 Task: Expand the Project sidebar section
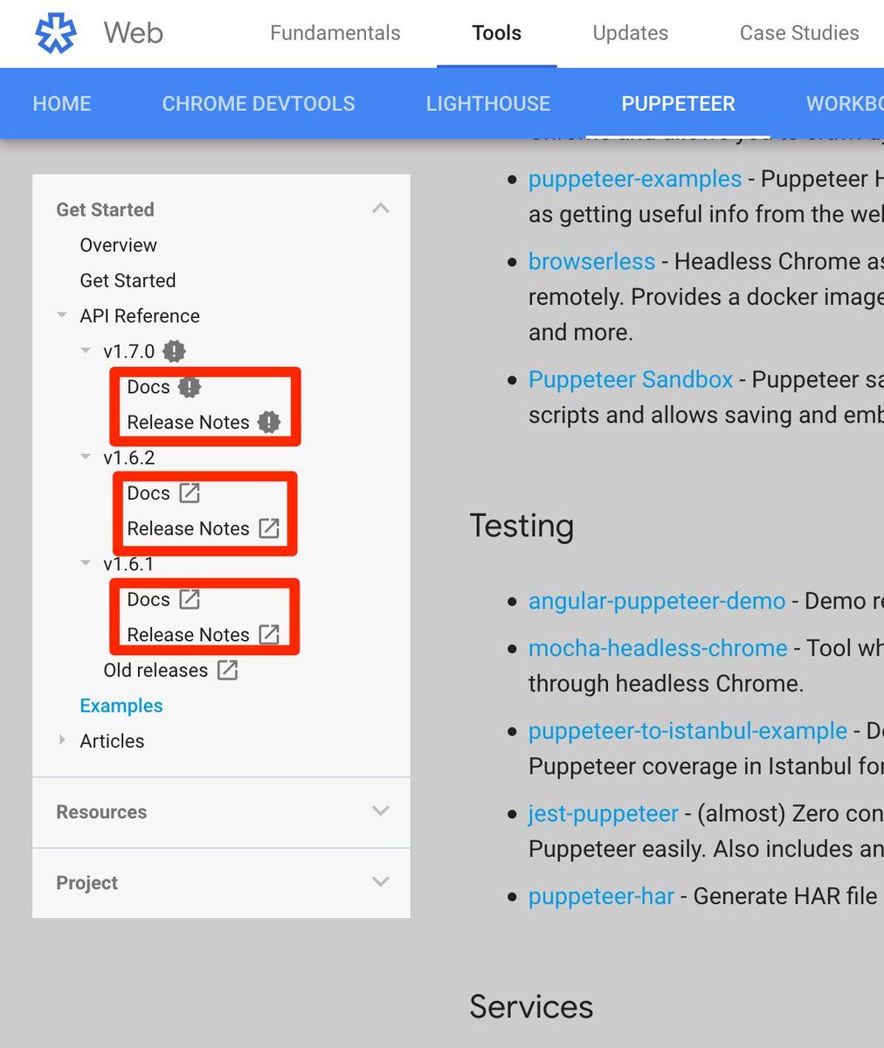(x=380, y=882)
